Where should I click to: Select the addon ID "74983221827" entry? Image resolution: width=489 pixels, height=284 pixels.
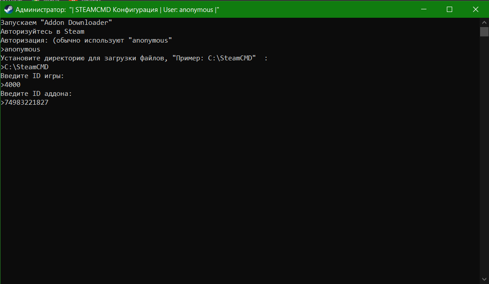[25, 102]
